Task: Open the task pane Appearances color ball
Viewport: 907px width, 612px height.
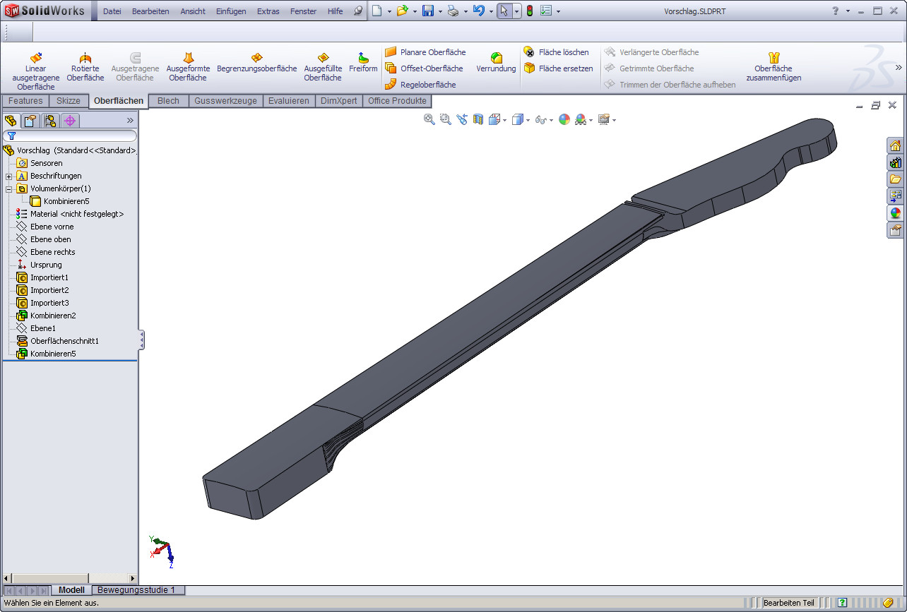Action: pyautogui.click(x=895, y=213)
